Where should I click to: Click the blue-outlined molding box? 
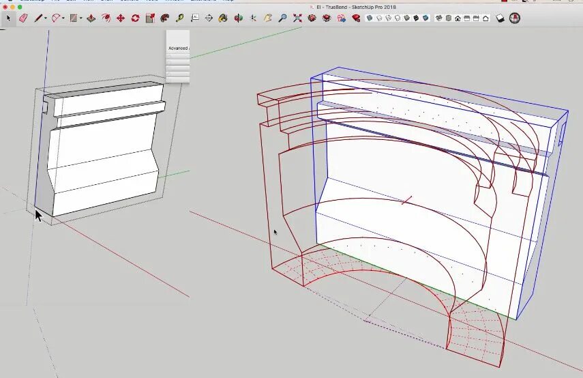[x=438, y=194]
